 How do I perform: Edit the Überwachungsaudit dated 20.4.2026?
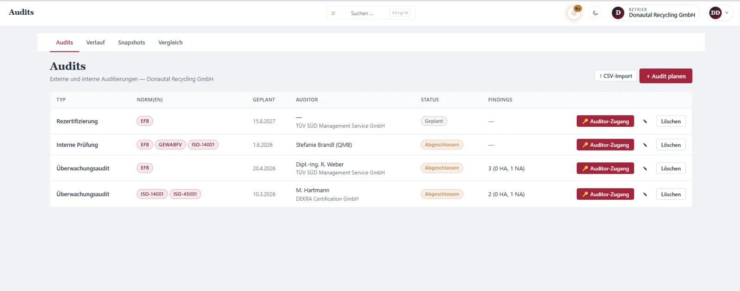pyautogui.click(x=645, y=168)
